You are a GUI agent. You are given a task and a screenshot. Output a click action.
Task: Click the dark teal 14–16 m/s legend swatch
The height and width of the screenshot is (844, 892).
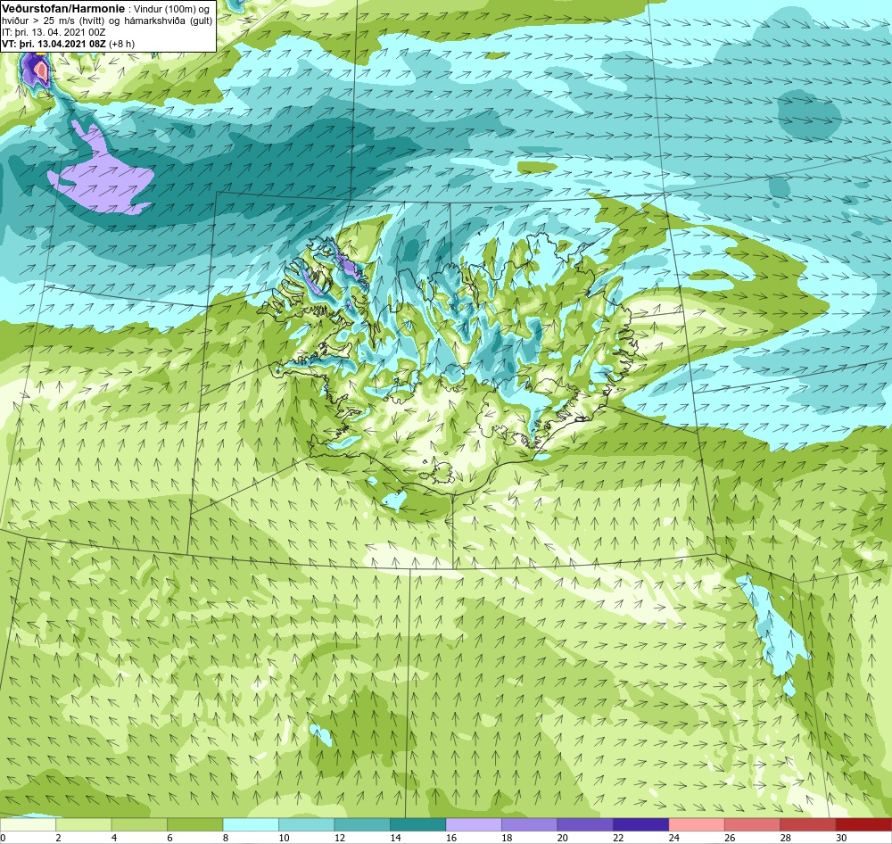pos(418,824)
